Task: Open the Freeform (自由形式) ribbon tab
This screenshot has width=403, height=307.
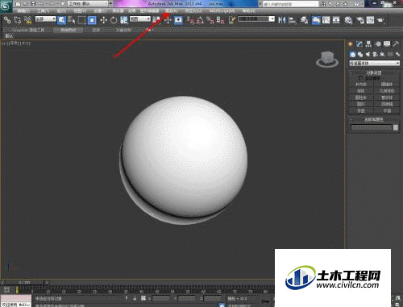Action: [69, 30]
